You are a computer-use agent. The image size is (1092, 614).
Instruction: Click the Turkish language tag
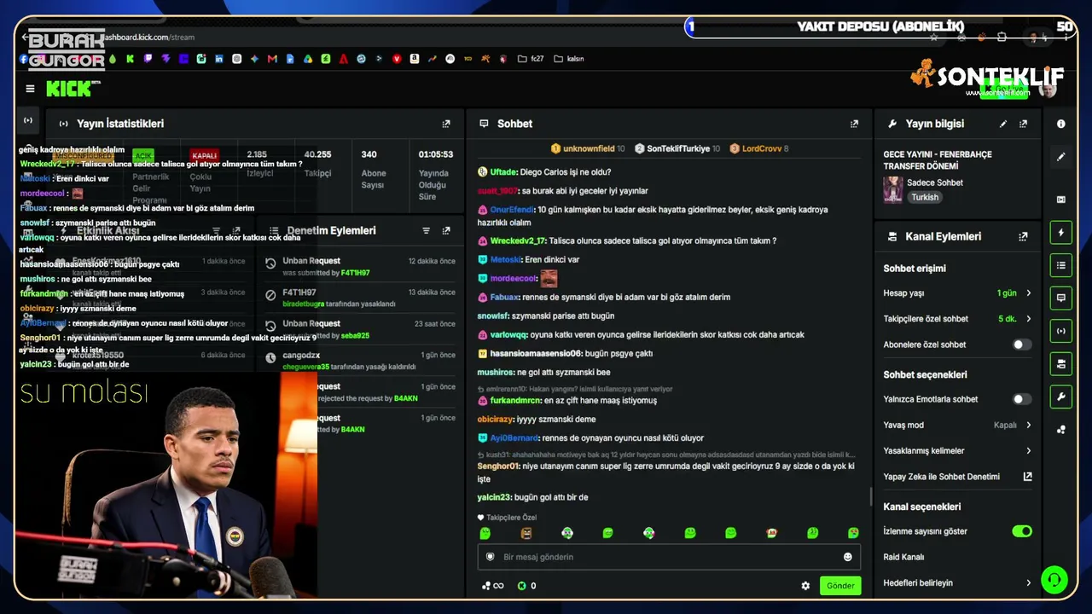click(x=924, y=197)
